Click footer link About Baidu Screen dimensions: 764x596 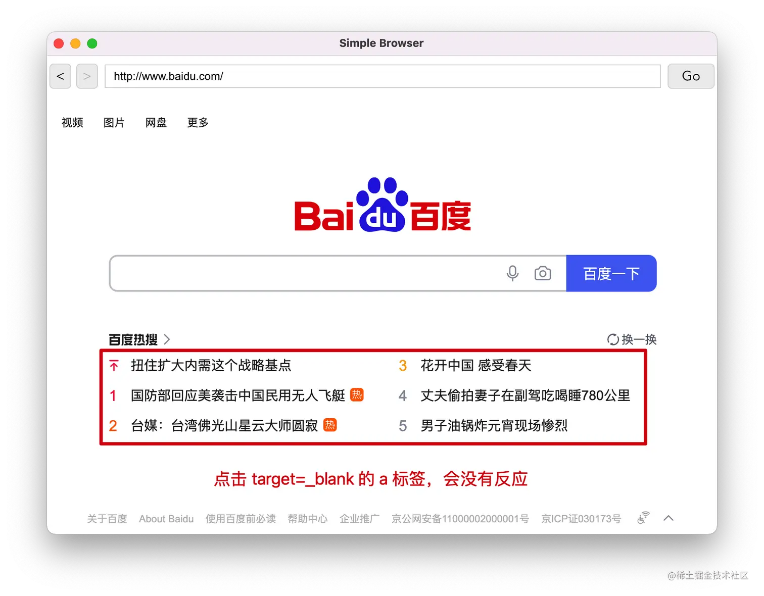166,519
